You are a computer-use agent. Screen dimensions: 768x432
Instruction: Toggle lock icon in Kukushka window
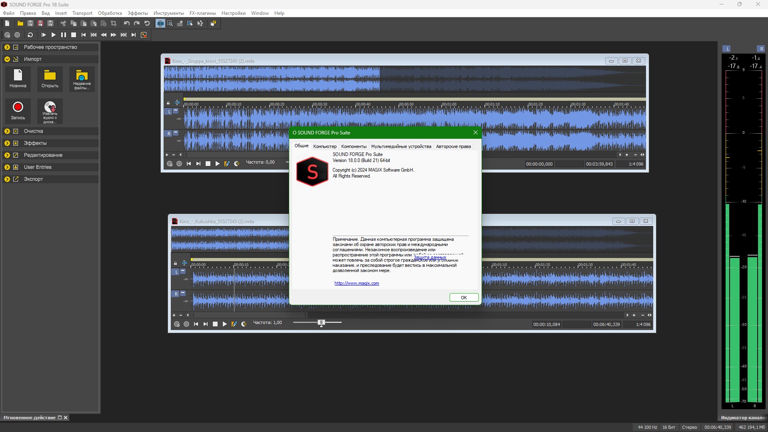coord(175,263)
